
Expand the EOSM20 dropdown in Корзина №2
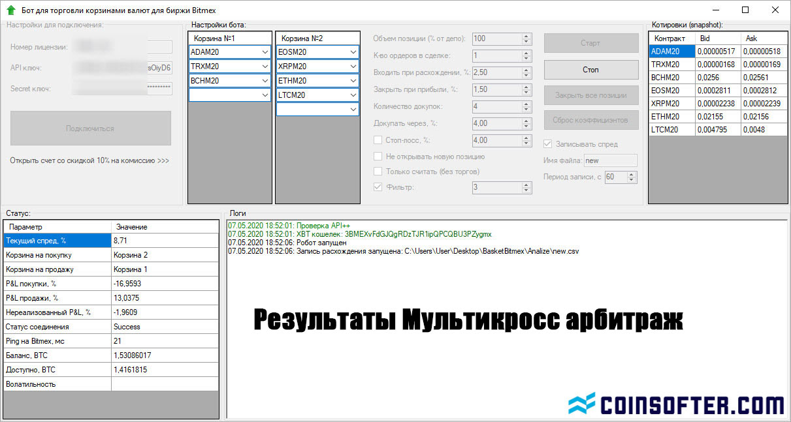click(353, 52)
